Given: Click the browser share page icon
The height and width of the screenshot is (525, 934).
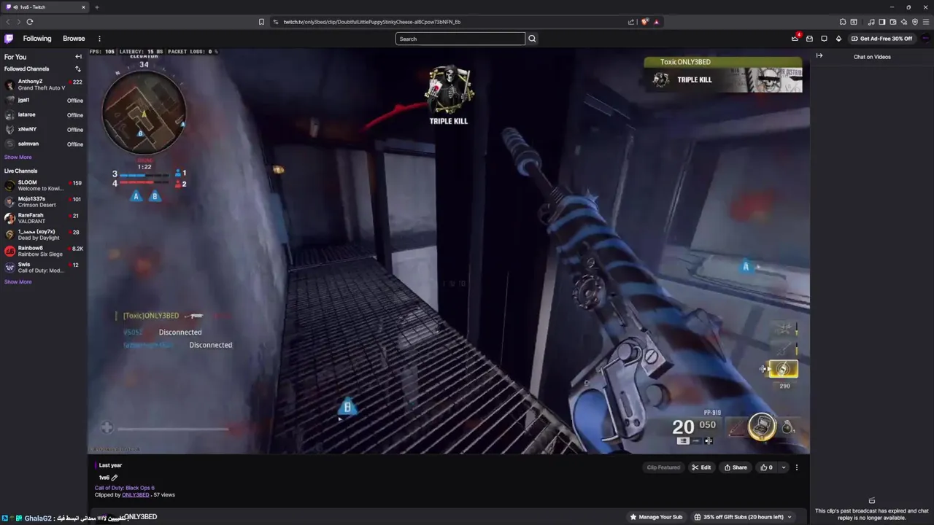Looking at the screenshot, I should tap(631, 22).
